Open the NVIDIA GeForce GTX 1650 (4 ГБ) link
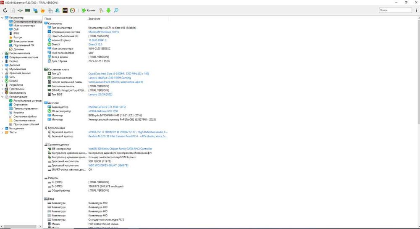420x229 pixels. [x=107, y=107]
